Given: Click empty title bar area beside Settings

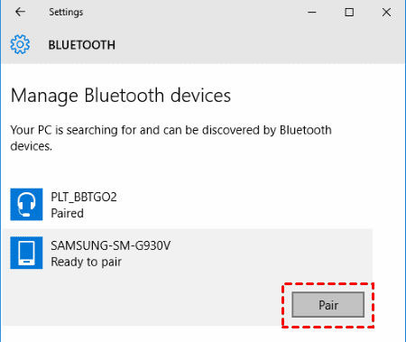Looking at the screenshot, I should pos(192,12).
